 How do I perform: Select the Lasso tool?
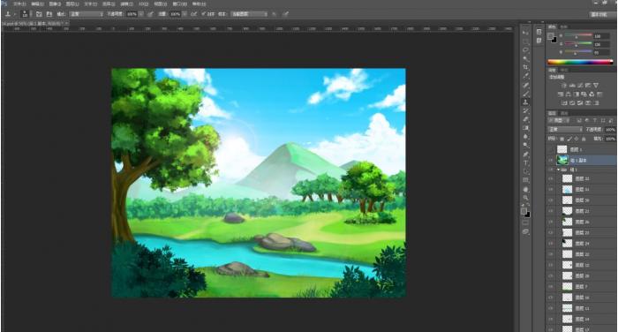click(x=525, y=50)
